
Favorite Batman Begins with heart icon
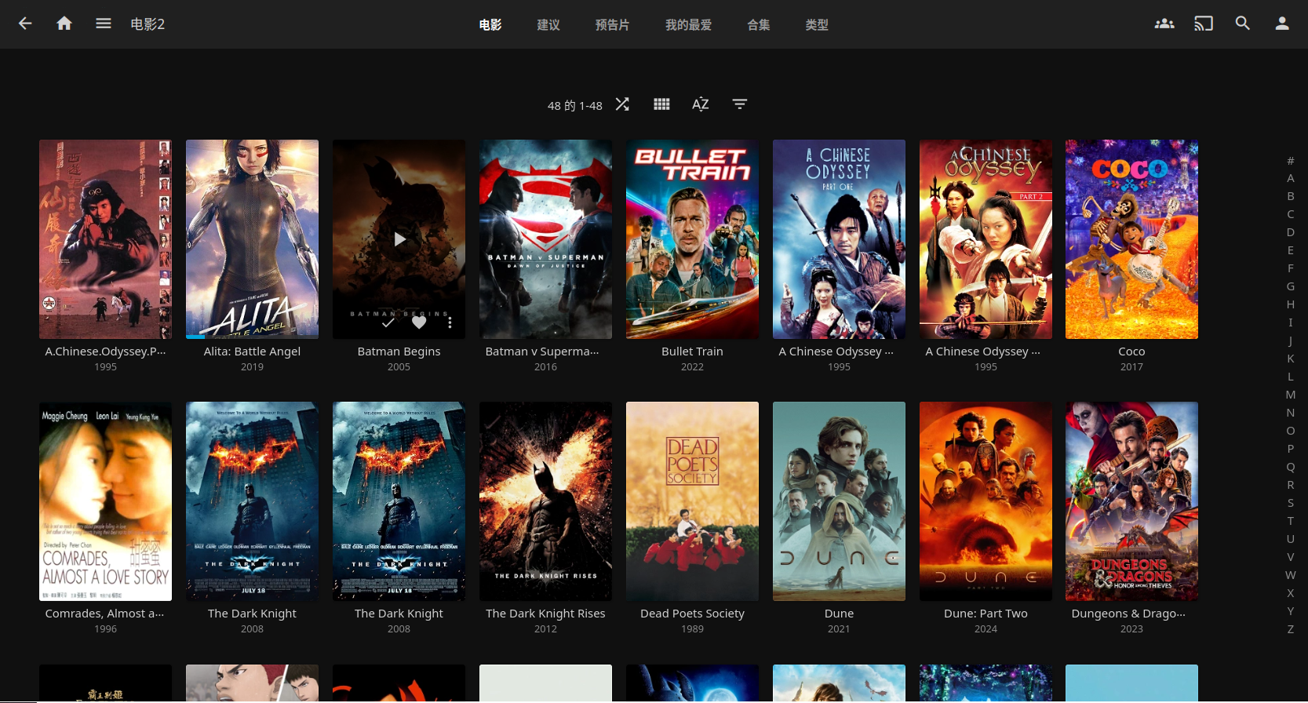point(419,322)
